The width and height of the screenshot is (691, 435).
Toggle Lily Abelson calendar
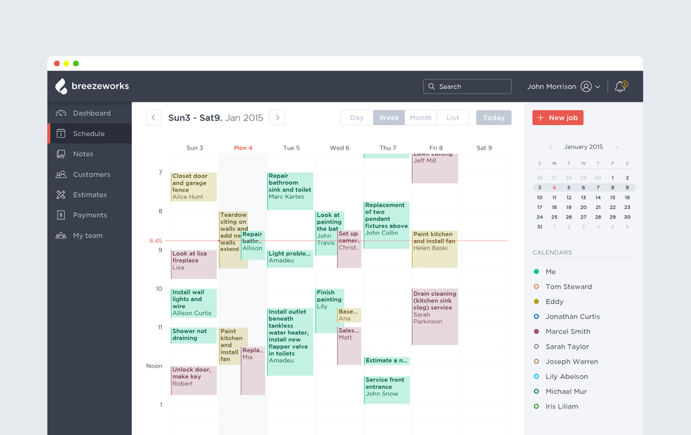pyautogui.click(x=536, y=376)
